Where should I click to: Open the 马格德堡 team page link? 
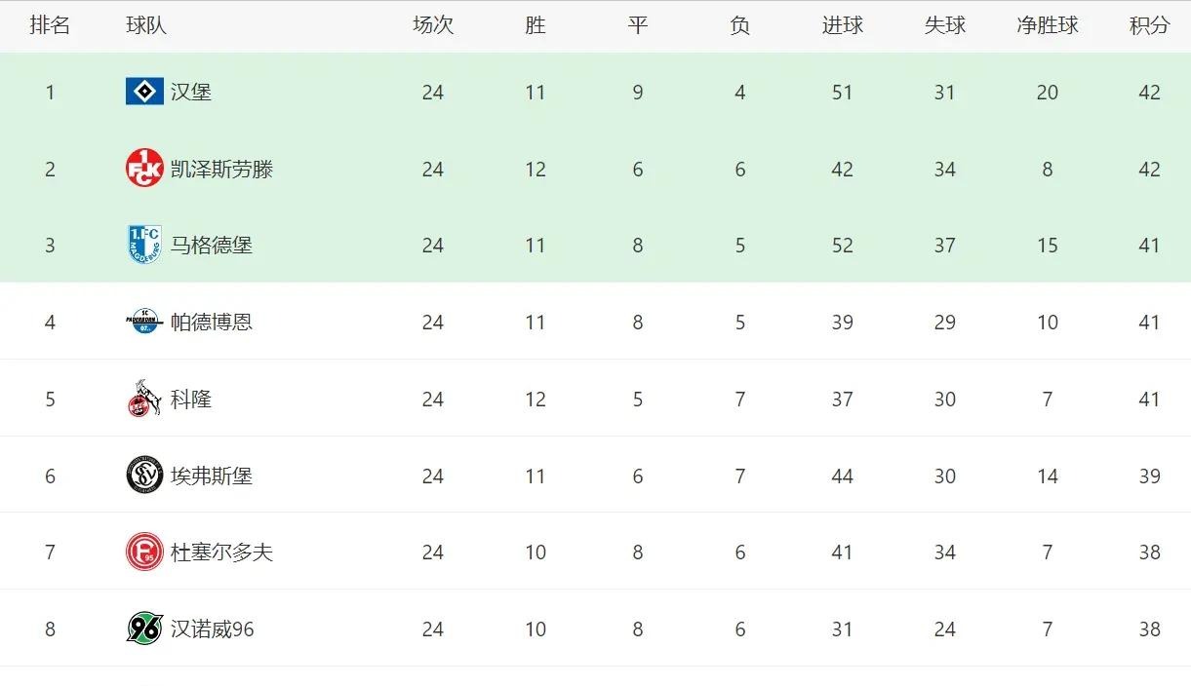[x=212, y=245]
